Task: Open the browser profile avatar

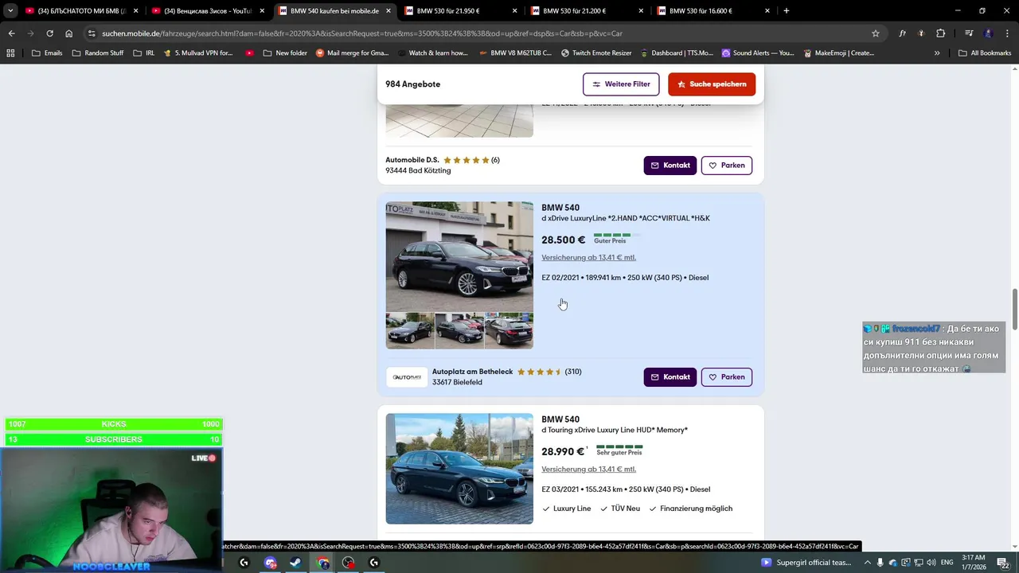Action: click(989, 33)
